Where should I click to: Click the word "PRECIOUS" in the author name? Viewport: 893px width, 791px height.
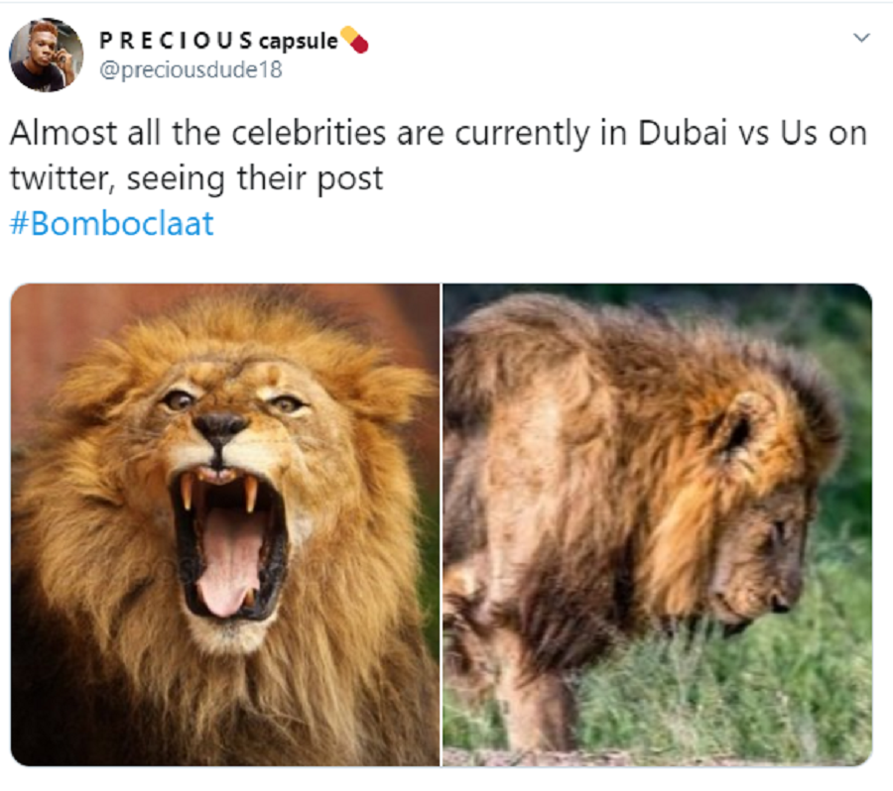click(x=176, y=42)
